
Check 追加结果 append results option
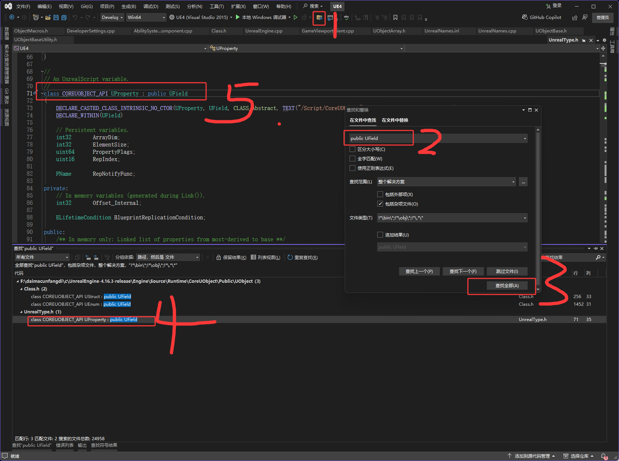tap(380, 235)
